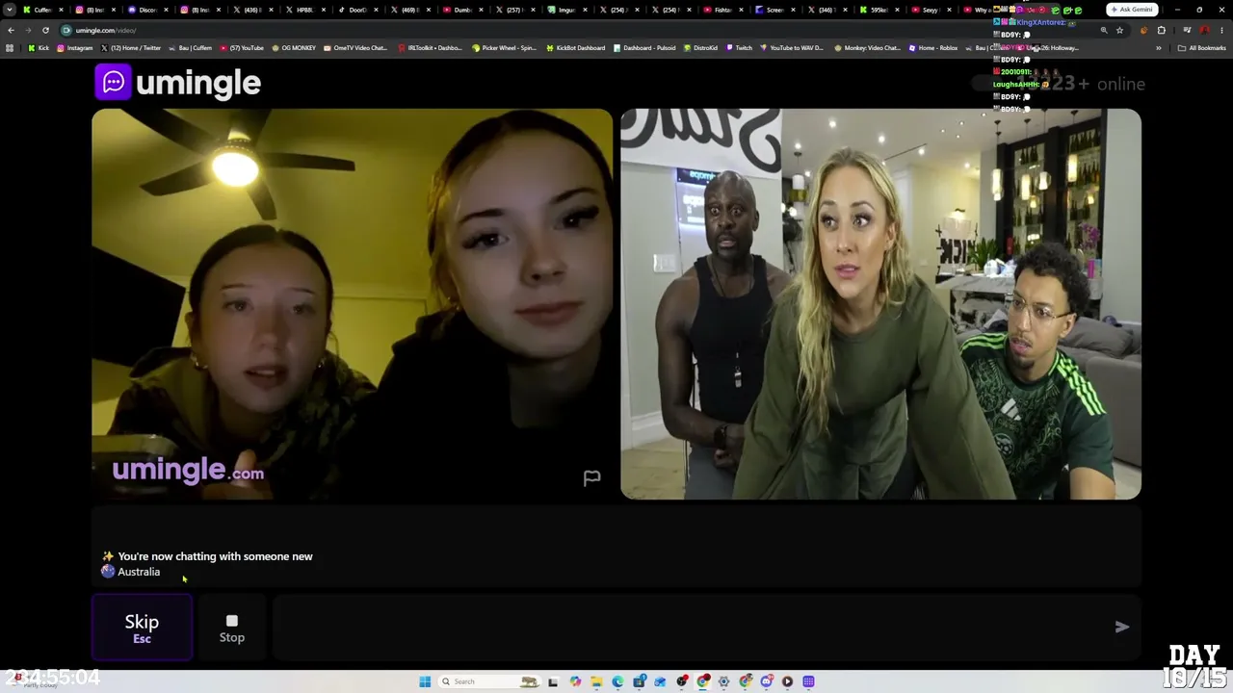Open the purple grid app on taskbar
This screenshot has height=693, width=1233.
coord(808,681)
